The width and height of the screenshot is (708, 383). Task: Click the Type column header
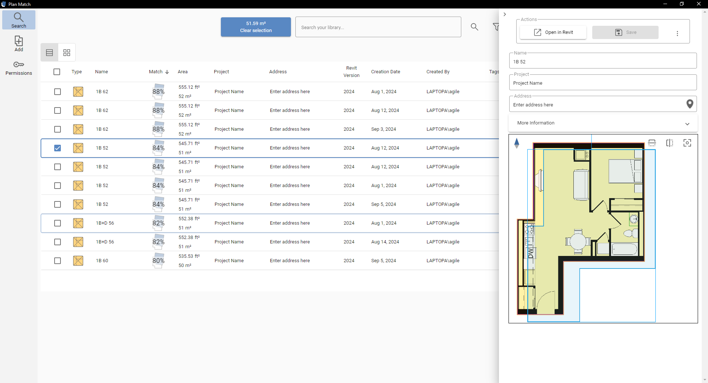77,72
